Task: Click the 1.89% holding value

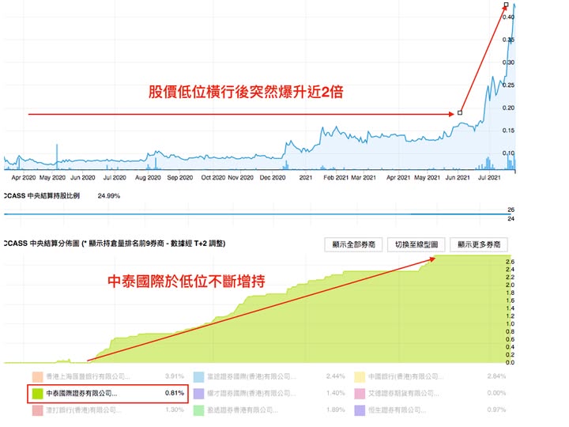Action: pyautogui.click(x=336, y=410)
